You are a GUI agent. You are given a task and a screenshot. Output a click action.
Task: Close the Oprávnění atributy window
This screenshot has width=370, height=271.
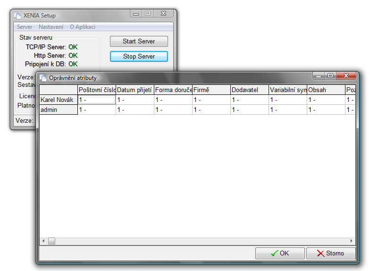click(346, 76)
